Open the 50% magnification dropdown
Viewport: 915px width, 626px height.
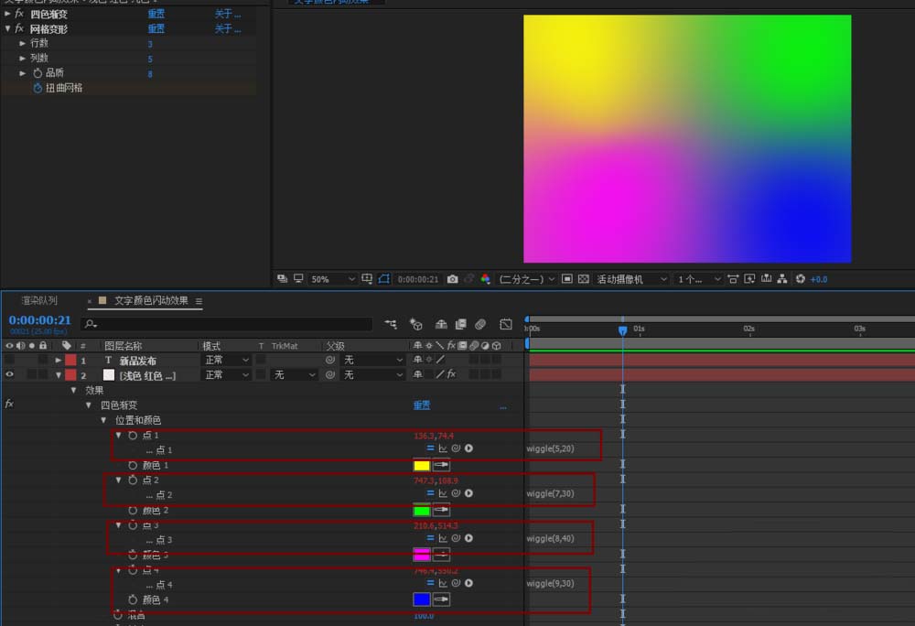pyautogui.click(x=333, y=279)
